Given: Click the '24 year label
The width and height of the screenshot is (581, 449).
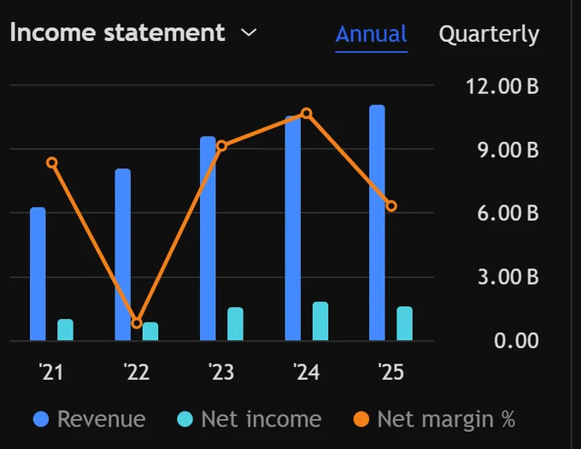Looking at the screenshot, I should (306, 372).
